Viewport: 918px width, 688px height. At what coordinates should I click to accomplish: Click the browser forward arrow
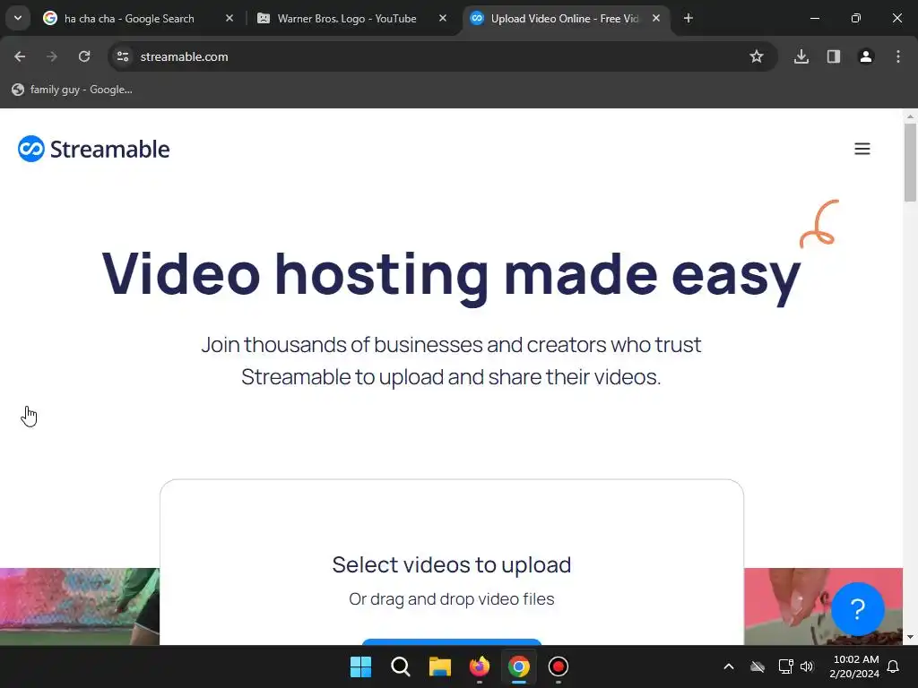click(x=52, y=56)
